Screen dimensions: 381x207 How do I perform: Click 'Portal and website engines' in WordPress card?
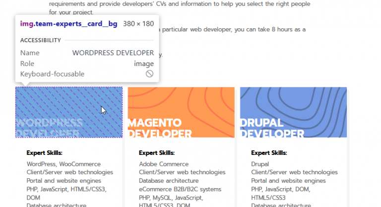(64, 181)
